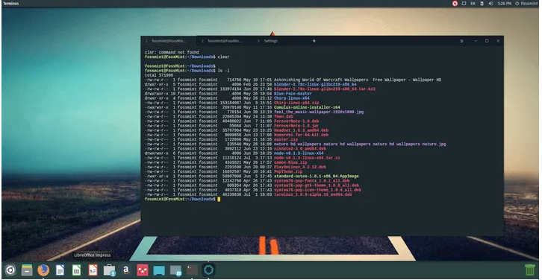Click the Chirp-linux-x64.zip filename
This screenshot has height=280, width=542.
tap(296, 103)
